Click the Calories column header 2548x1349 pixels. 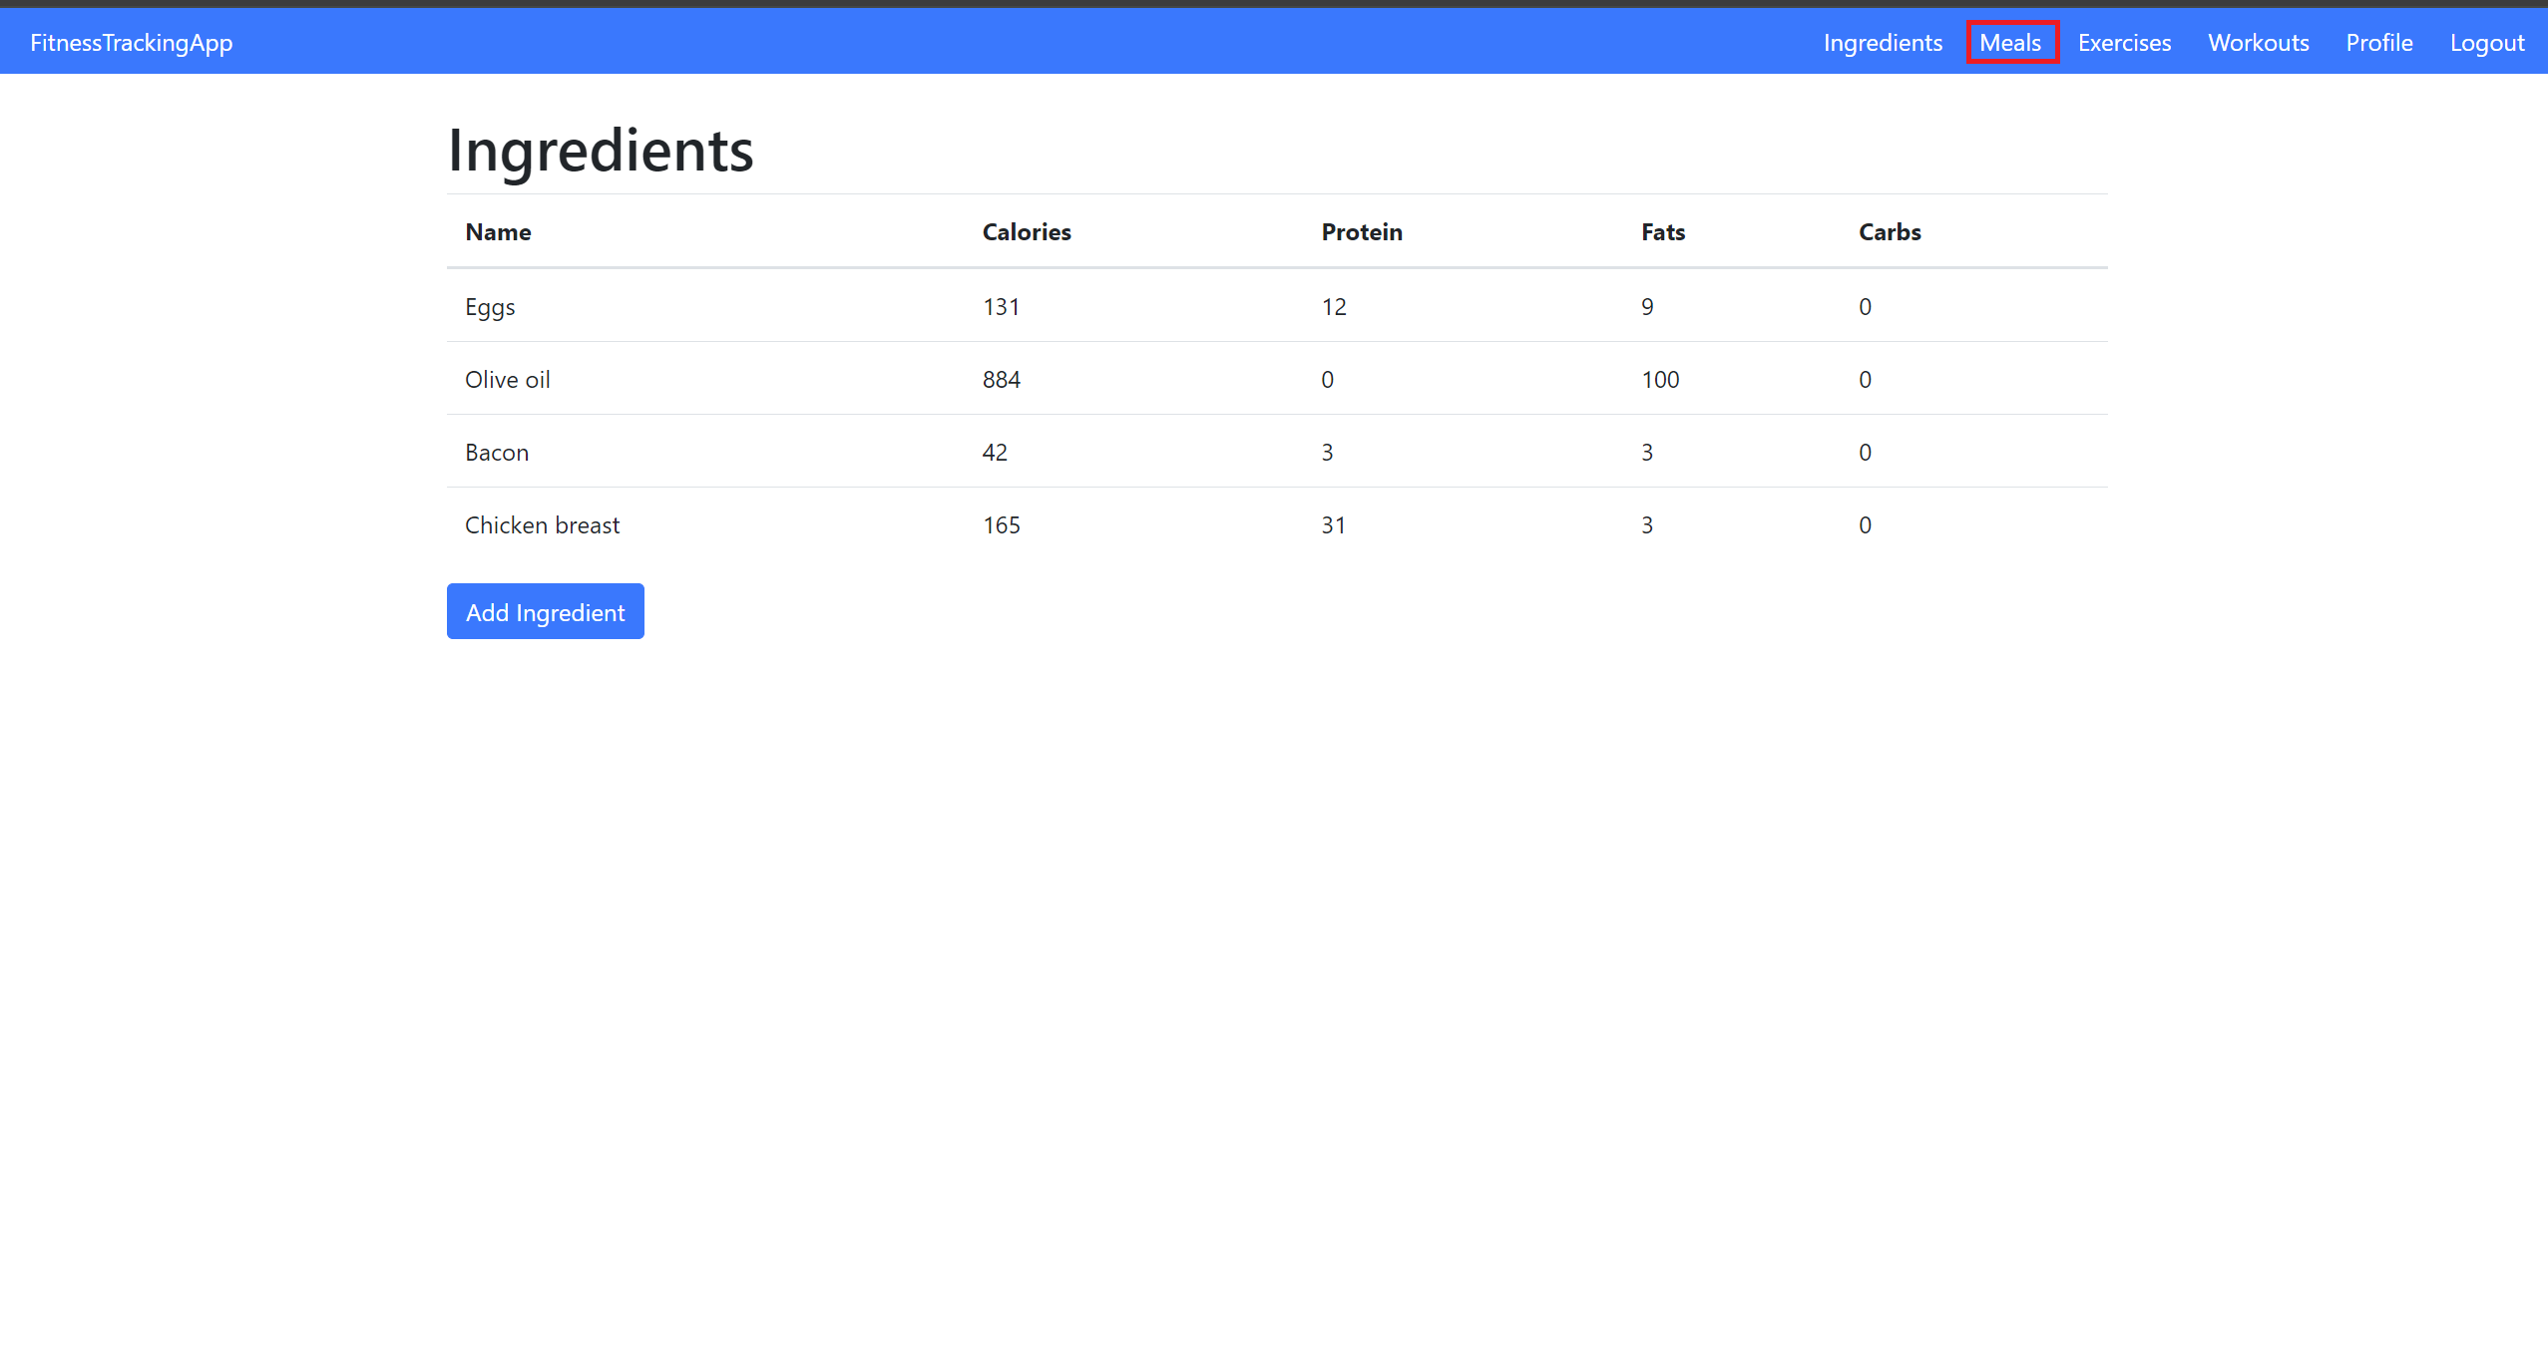point(1027,232)
